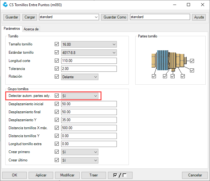The image size is (210, 181).
Task: Uncheck the Crear último checkbox
Action: 57,160
